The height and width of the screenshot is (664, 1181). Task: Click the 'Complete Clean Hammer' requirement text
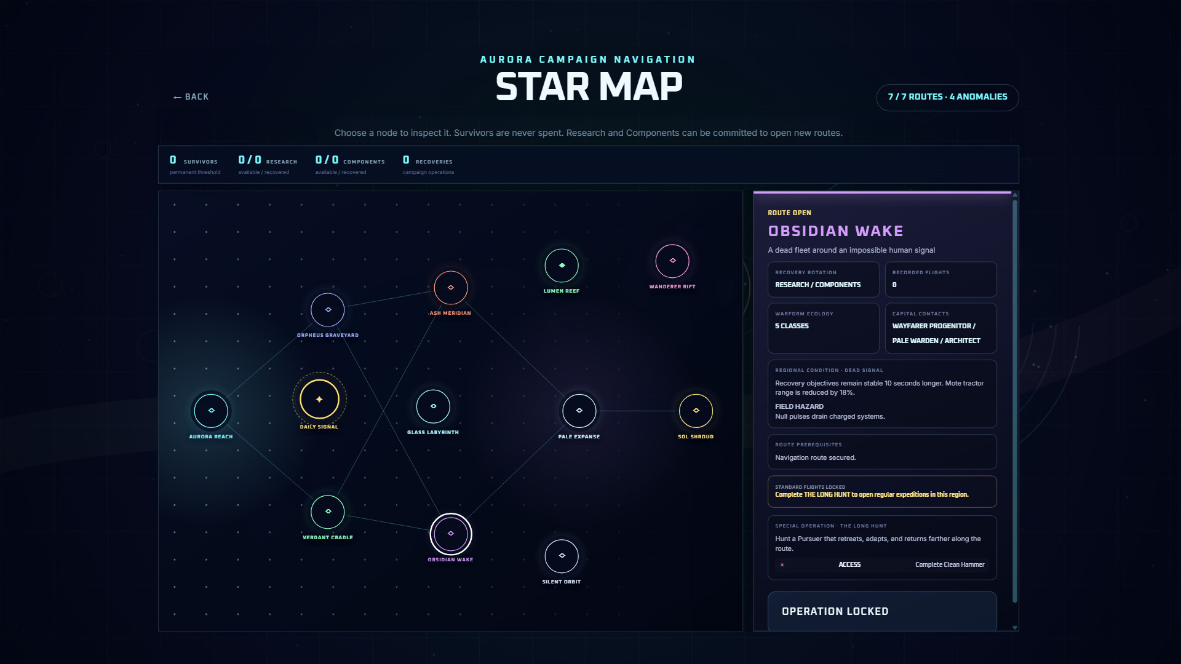pos(950,564)
